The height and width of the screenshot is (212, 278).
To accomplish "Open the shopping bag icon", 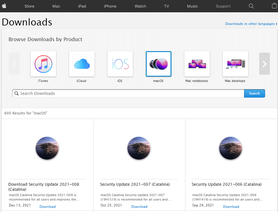I will [274, 6].
